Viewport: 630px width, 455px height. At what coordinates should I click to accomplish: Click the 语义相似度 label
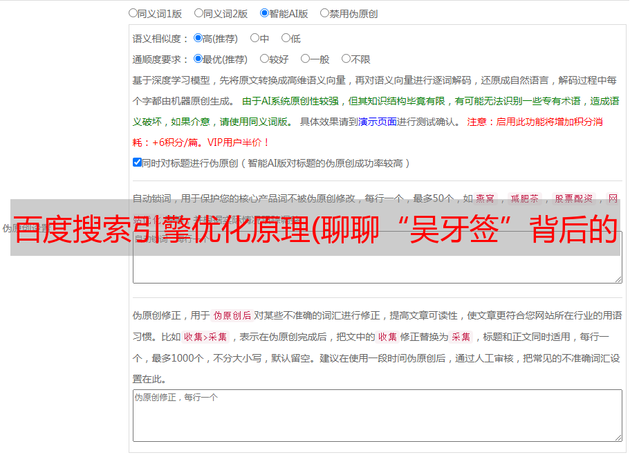tap(160, 39)
